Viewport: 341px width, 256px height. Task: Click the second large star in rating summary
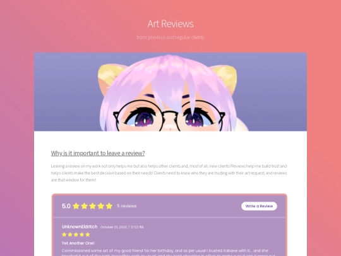84,206
